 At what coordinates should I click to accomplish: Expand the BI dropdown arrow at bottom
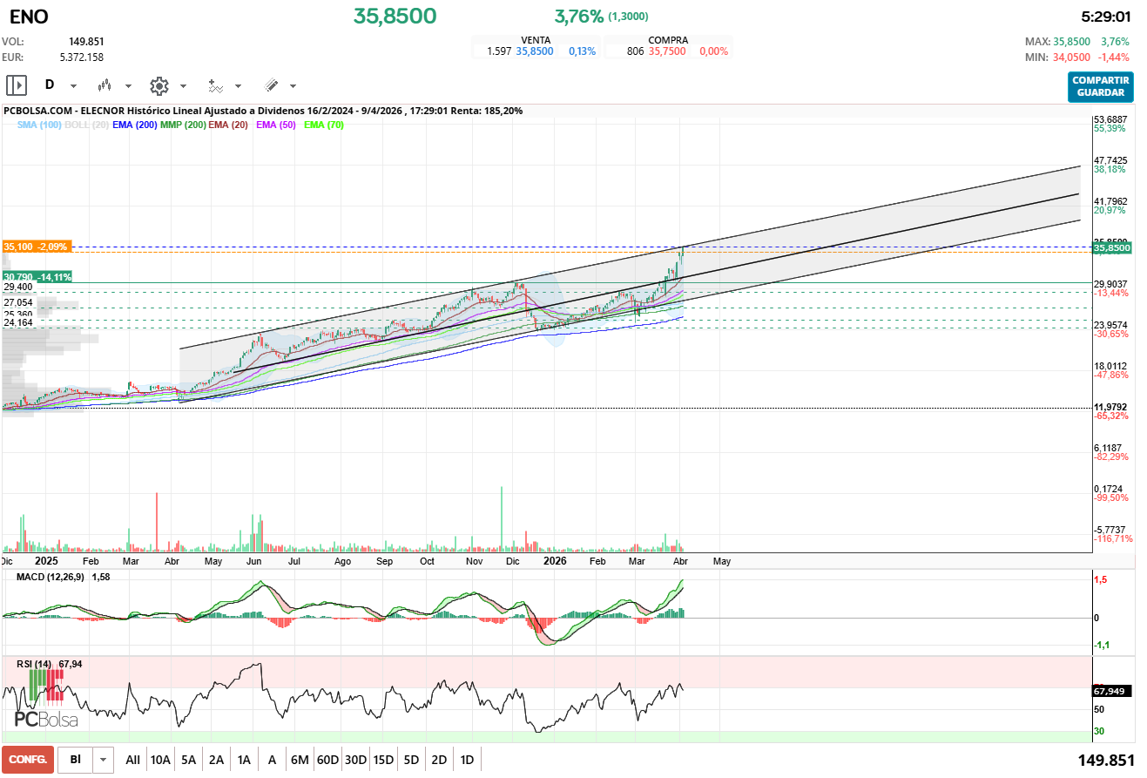104,760
